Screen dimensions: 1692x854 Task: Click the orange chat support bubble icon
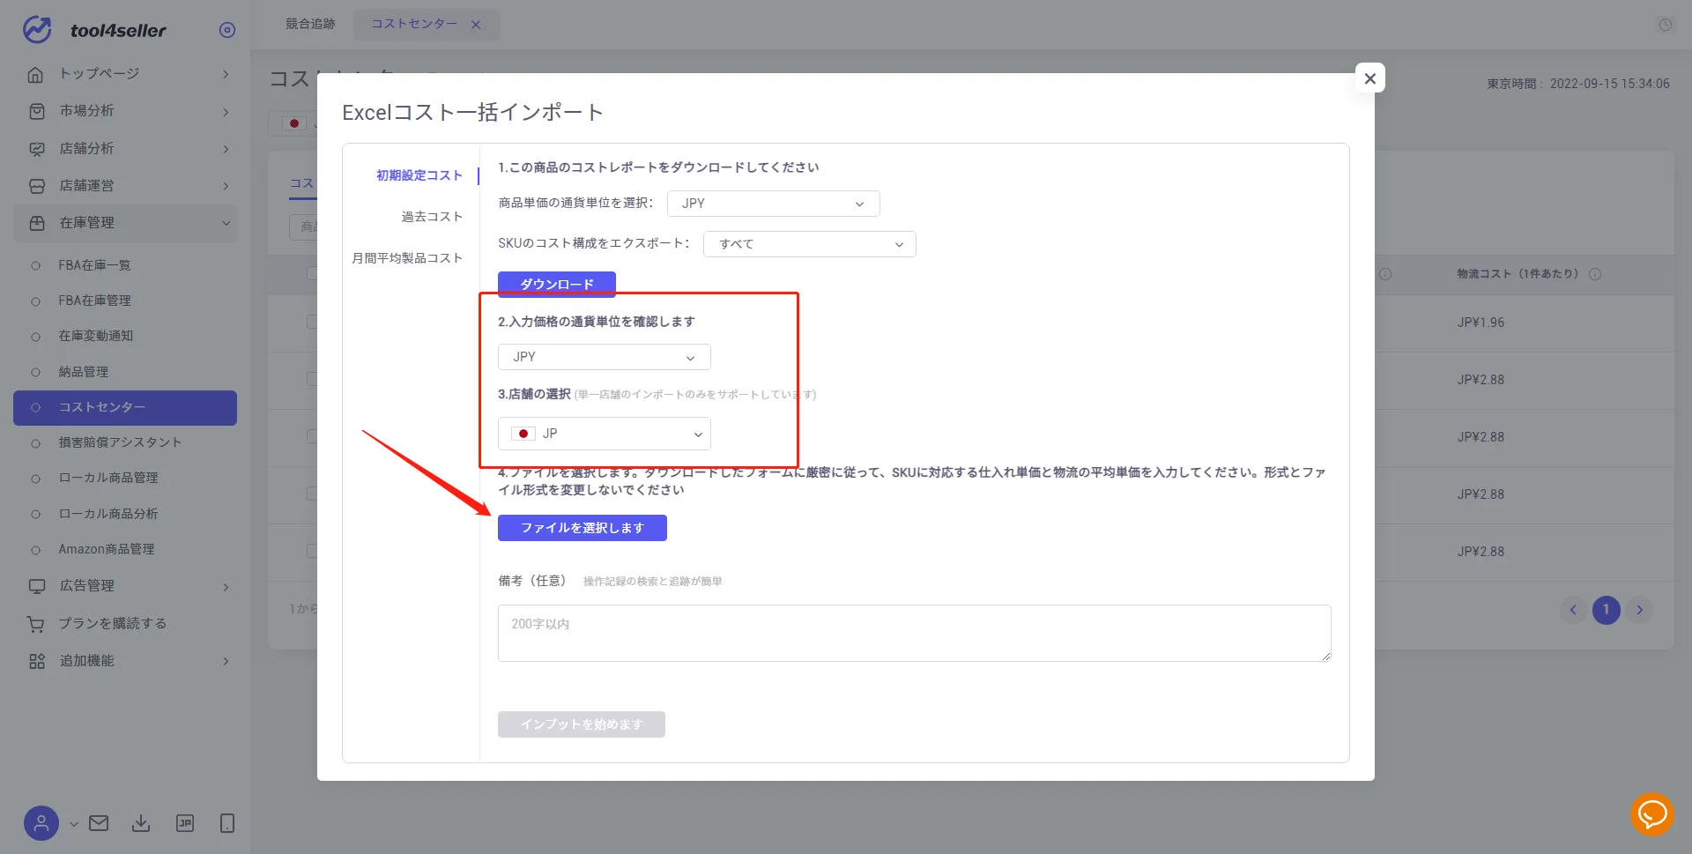coord(1651,813)
